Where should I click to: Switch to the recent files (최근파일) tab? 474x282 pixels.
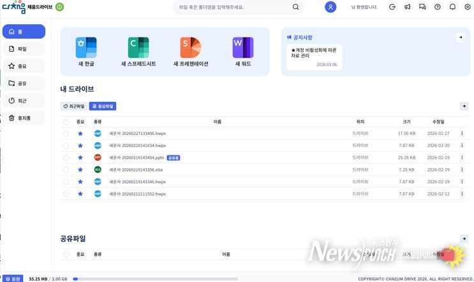(73, 106)
